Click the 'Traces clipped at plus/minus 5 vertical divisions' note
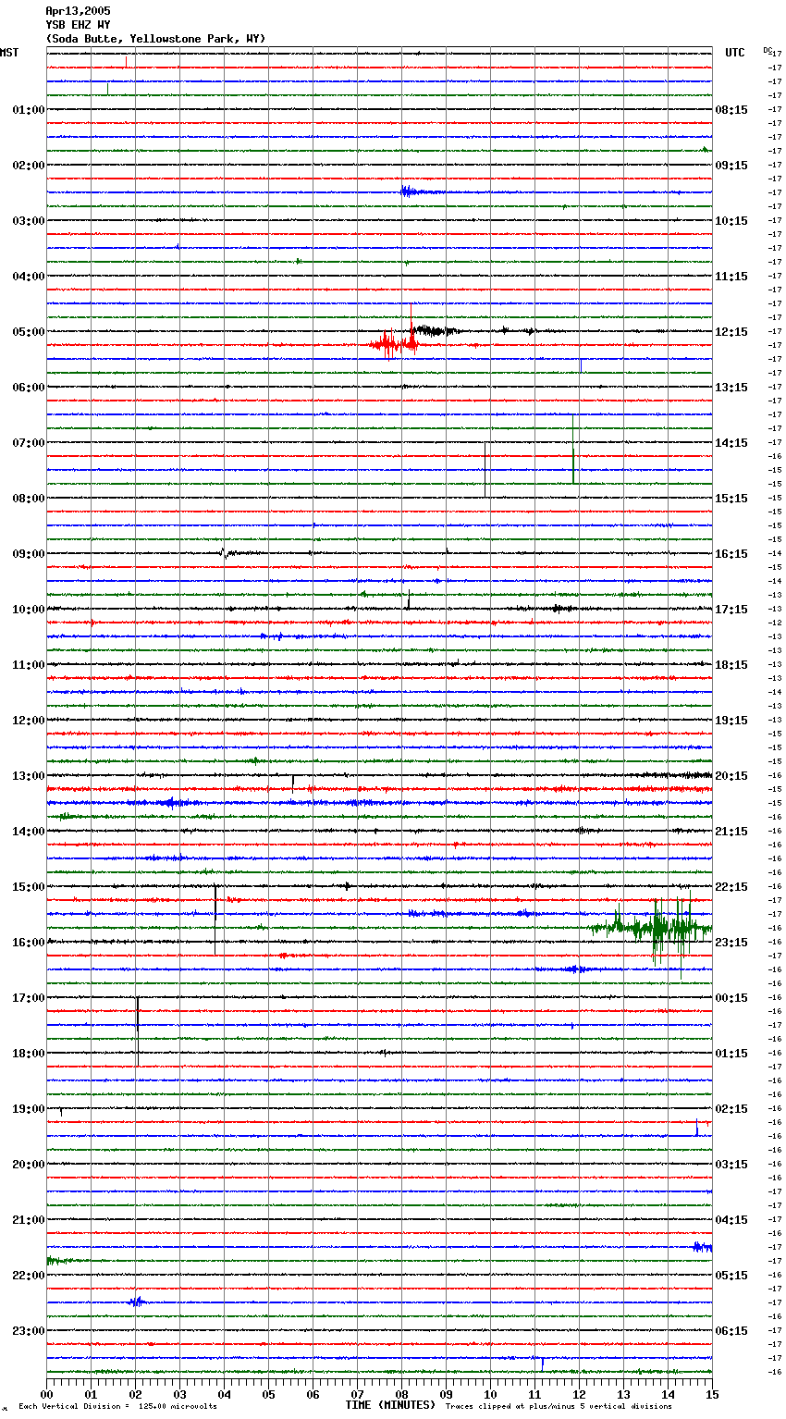Viewport: 786px width, 1419px height. (559, 1407)
